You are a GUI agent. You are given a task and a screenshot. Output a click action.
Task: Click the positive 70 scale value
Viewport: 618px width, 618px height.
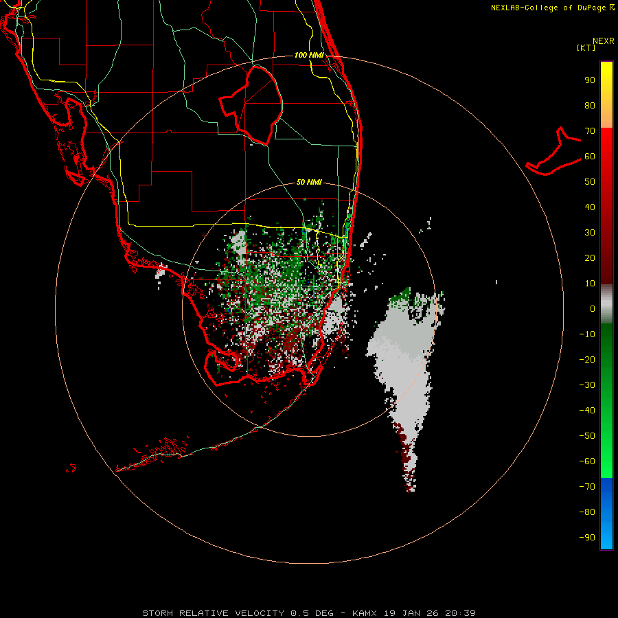pyautogui.click(x=590, y=131)
